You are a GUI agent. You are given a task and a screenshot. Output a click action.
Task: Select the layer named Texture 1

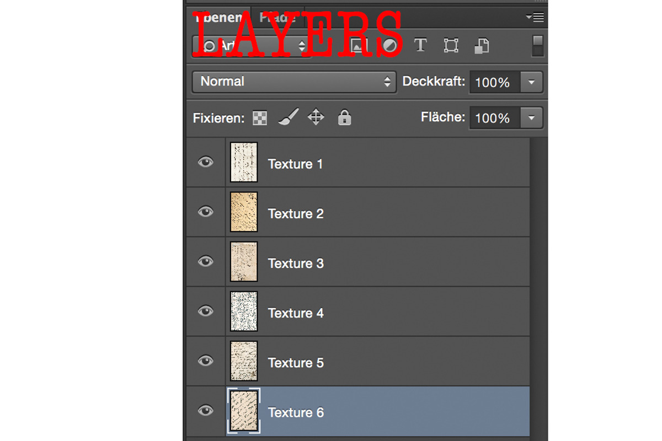point(295,164)
